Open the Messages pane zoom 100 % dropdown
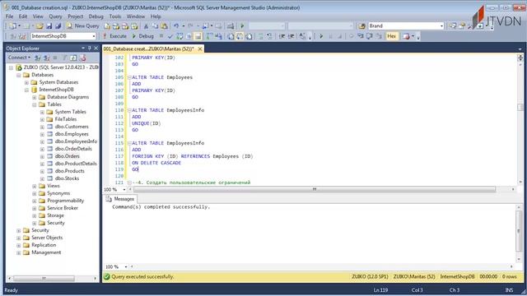The image size is (527, 296). pyautogui.click(x=126, y=266)
